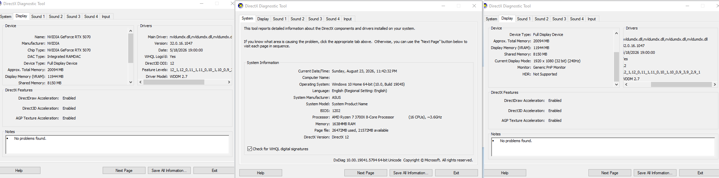
Task: Click Drivers horizontal scrollbar thumb in left window
Action: (x=174, y=82)
